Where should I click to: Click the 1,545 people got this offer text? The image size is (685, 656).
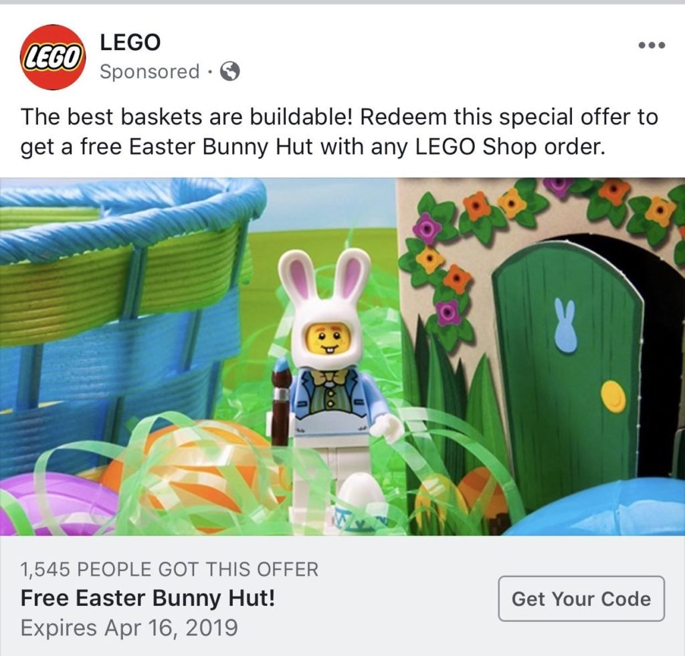[x=169, y=570]
